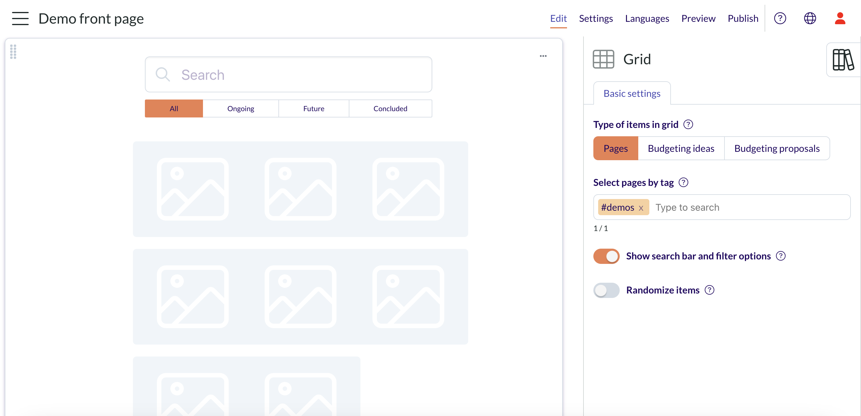Filter grid by Future
This screenshot has width=861, height=416.
[x=314, y=108]
